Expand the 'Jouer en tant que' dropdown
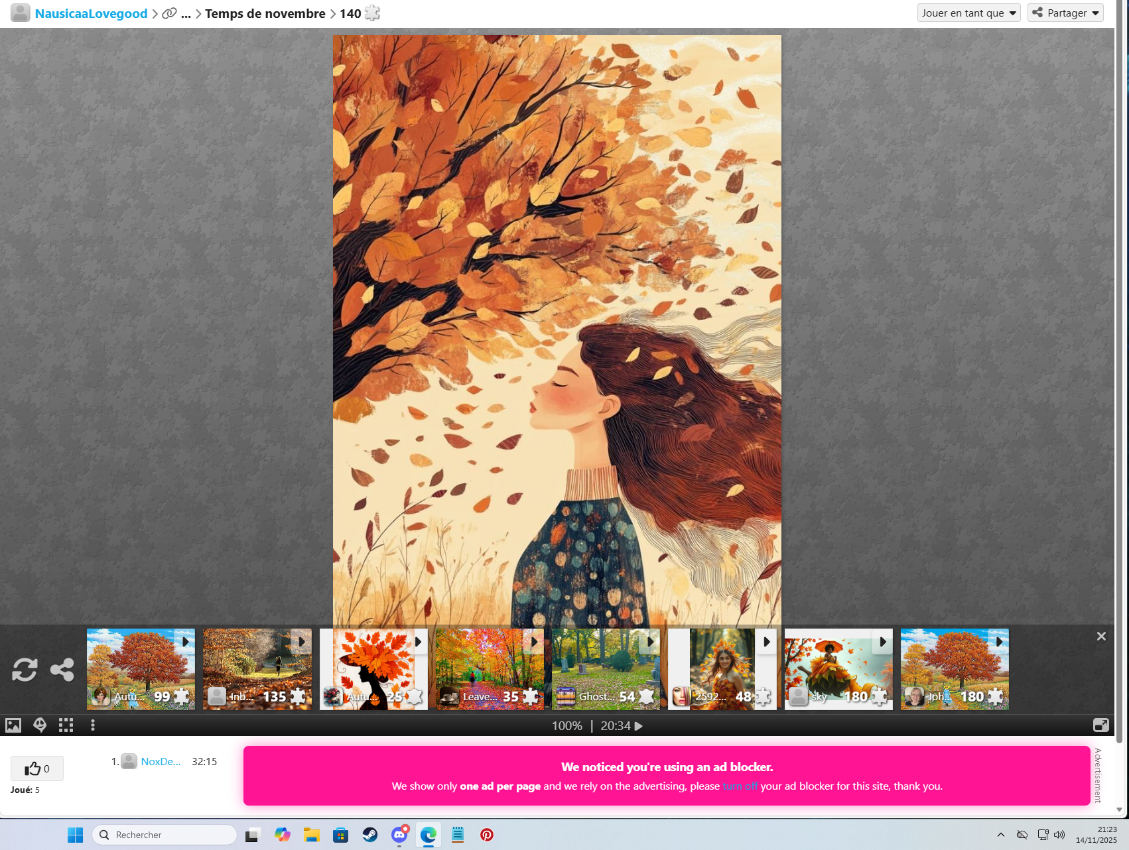The width and height of the screenshot is (1129, 850). 968,13
